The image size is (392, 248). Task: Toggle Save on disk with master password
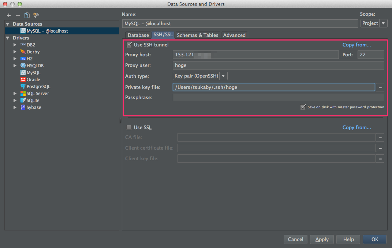(x=303, y=107)
